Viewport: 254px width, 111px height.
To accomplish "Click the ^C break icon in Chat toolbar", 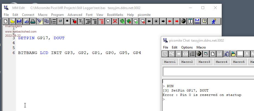I will click(172, 54).
